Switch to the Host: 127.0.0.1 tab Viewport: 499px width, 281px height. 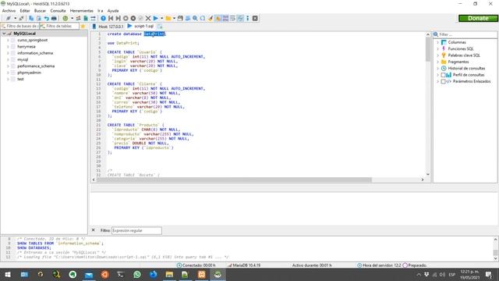(108, 26)
